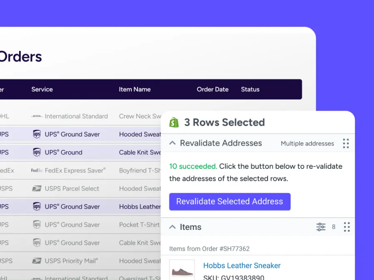Sort by the Service column header
Image resolution: width=374 pixels, height=280 pixels.
coord(42,89)
